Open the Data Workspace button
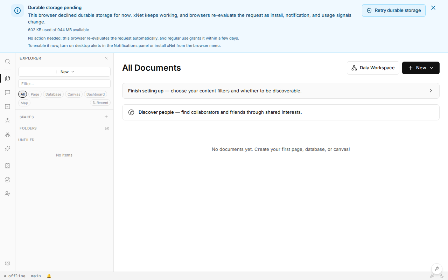The image size is (448, 280). click(x=373, y=68)
